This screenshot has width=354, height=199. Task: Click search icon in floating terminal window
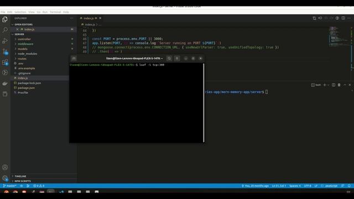tap(169, 59)
